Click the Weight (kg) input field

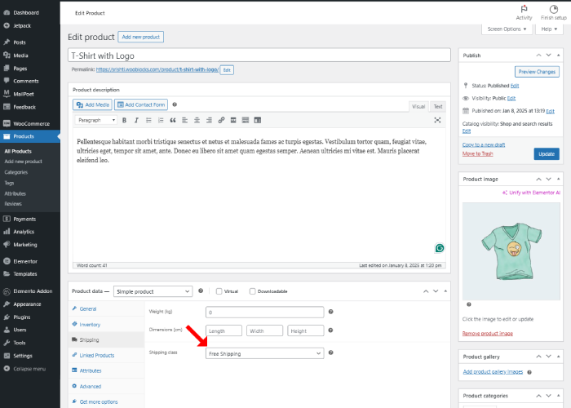coord(264,312)
